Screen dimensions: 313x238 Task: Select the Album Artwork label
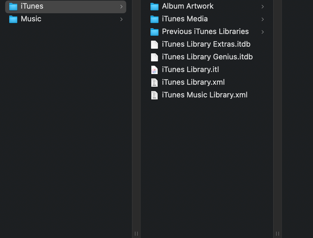pyautogui.click(x=188, y=6)
